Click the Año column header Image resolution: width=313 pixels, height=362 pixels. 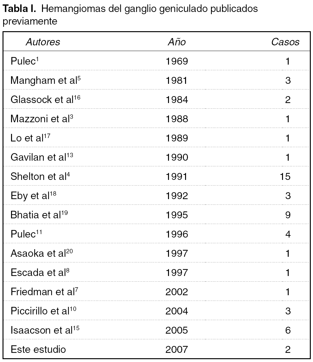click(177, 42)
